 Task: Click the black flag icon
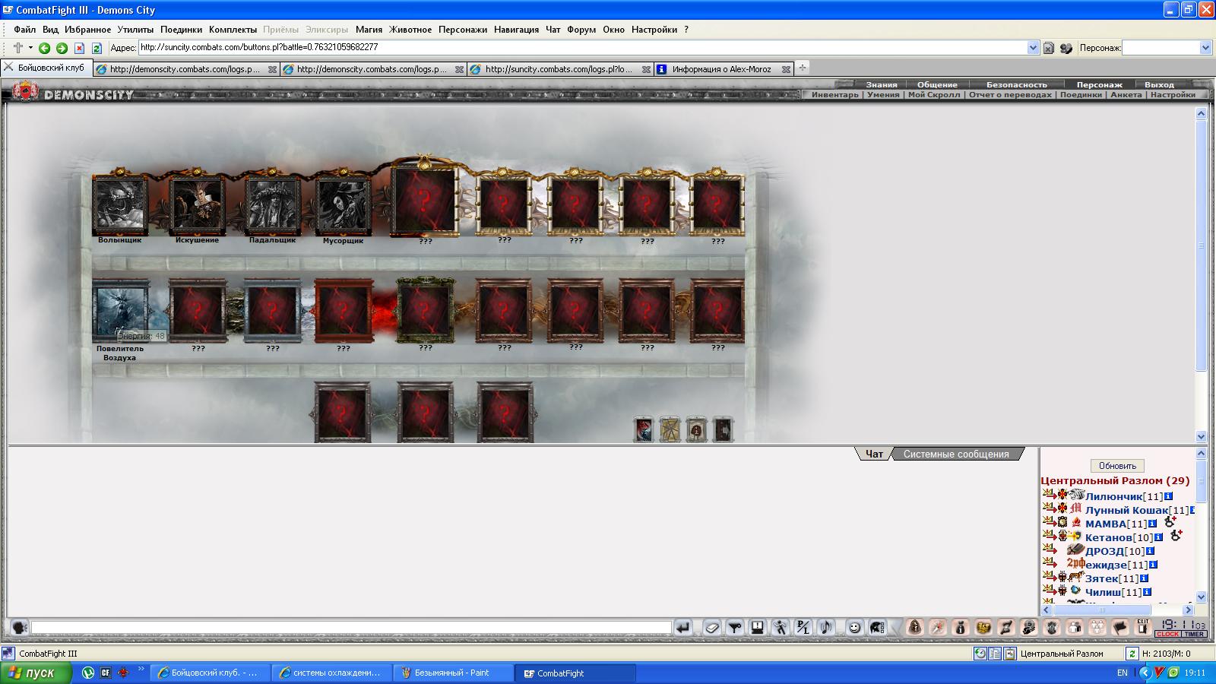click(1119, 627)
